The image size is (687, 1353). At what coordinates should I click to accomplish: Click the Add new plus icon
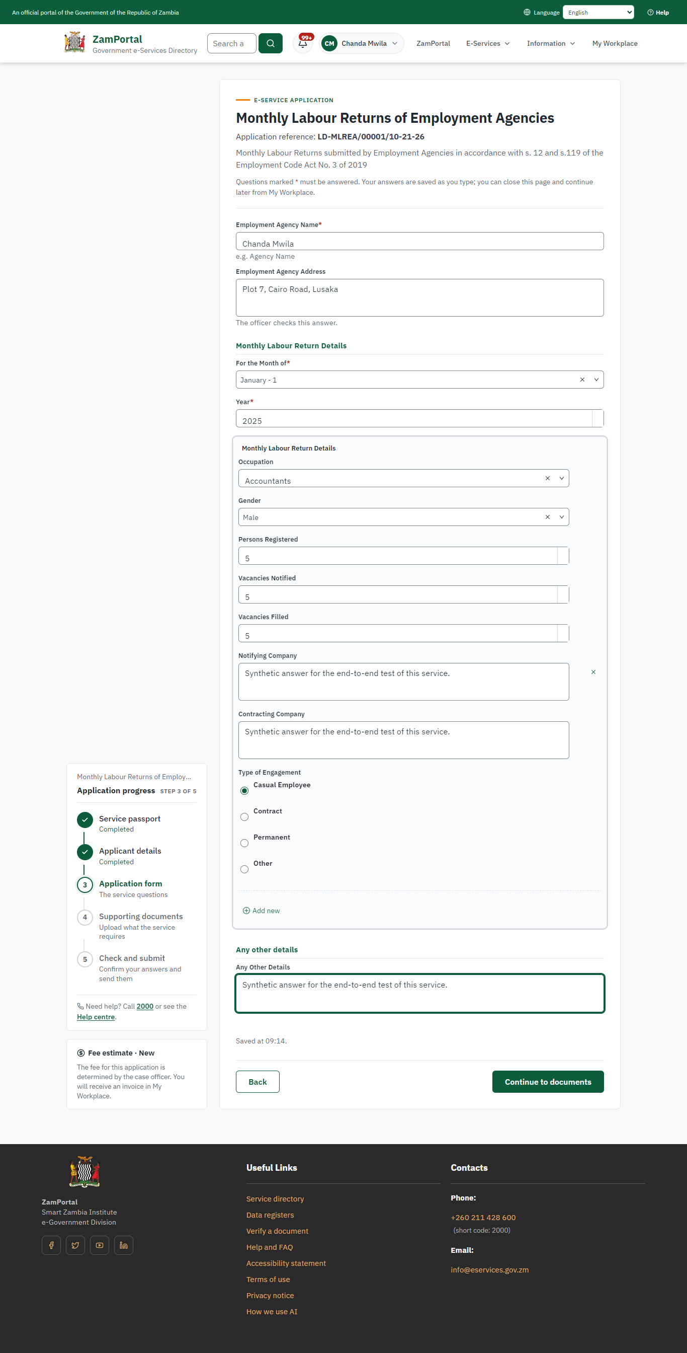[x=246, y=910]
